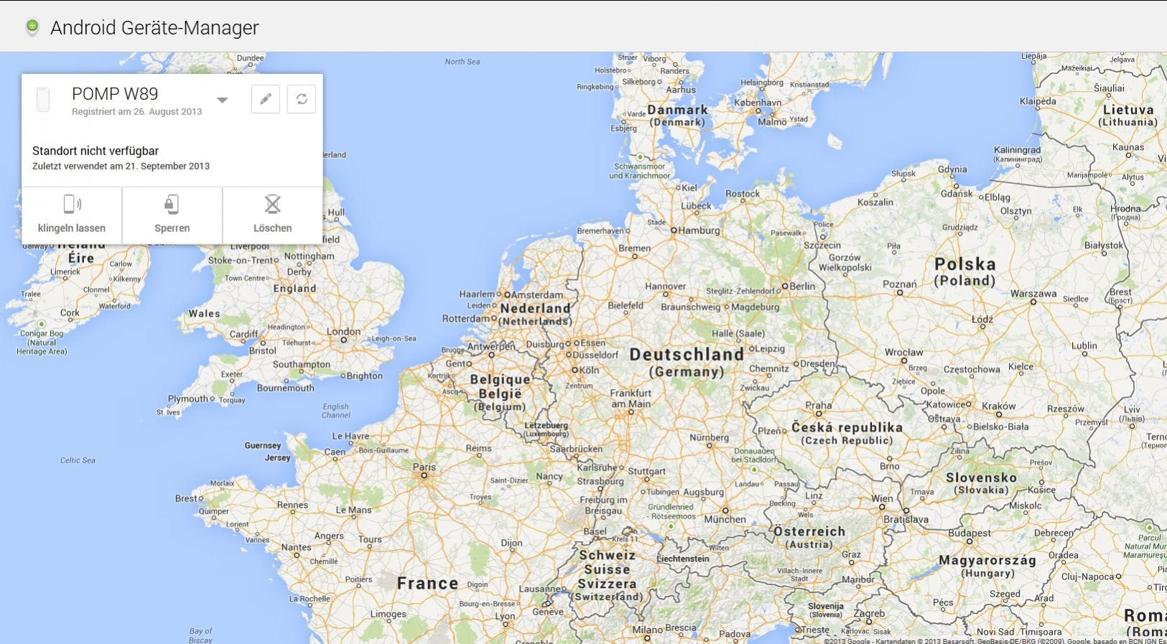Click the 'France' country label on map
This screenshot has height=644, width=1167.
point(427,583)
